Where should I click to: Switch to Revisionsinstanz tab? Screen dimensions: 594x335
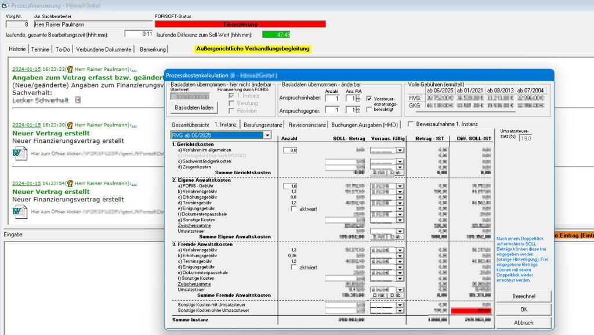coord(307,125)
